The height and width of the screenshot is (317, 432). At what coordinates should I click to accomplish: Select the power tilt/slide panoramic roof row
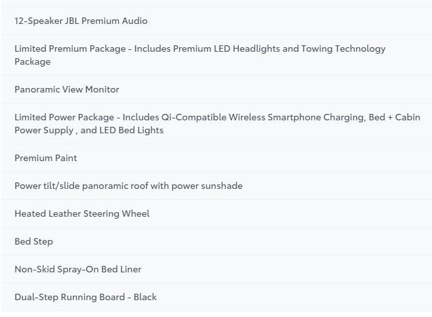pyautogui.click(x=128, y=186)
